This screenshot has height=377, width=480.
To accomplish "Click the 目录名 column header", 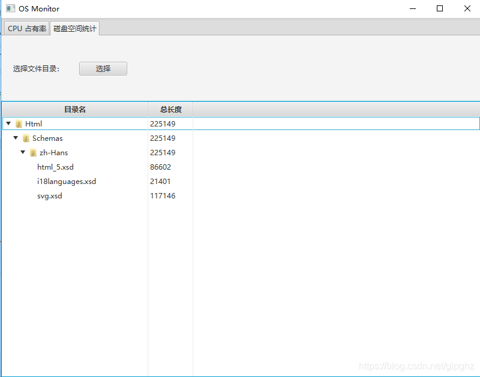I will coord(75,109).
